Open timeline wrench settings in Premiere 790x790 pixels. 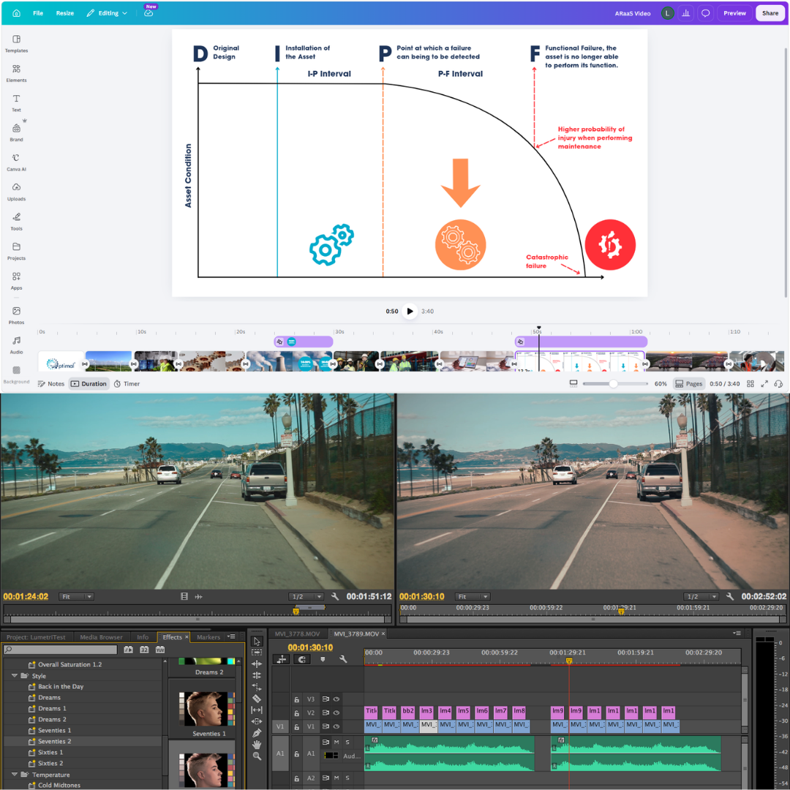[x=343, y=659]
